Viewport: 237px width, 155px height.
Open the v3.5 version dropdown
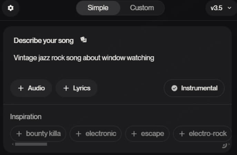coord(221,8)
